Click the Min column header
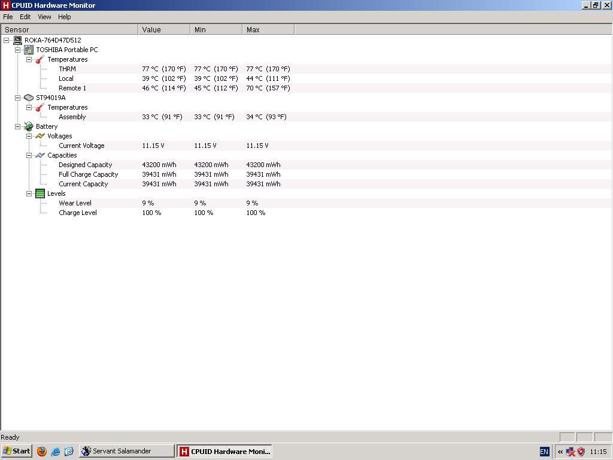The width and height of the screenshot is (613, 460). pos(216,30)
